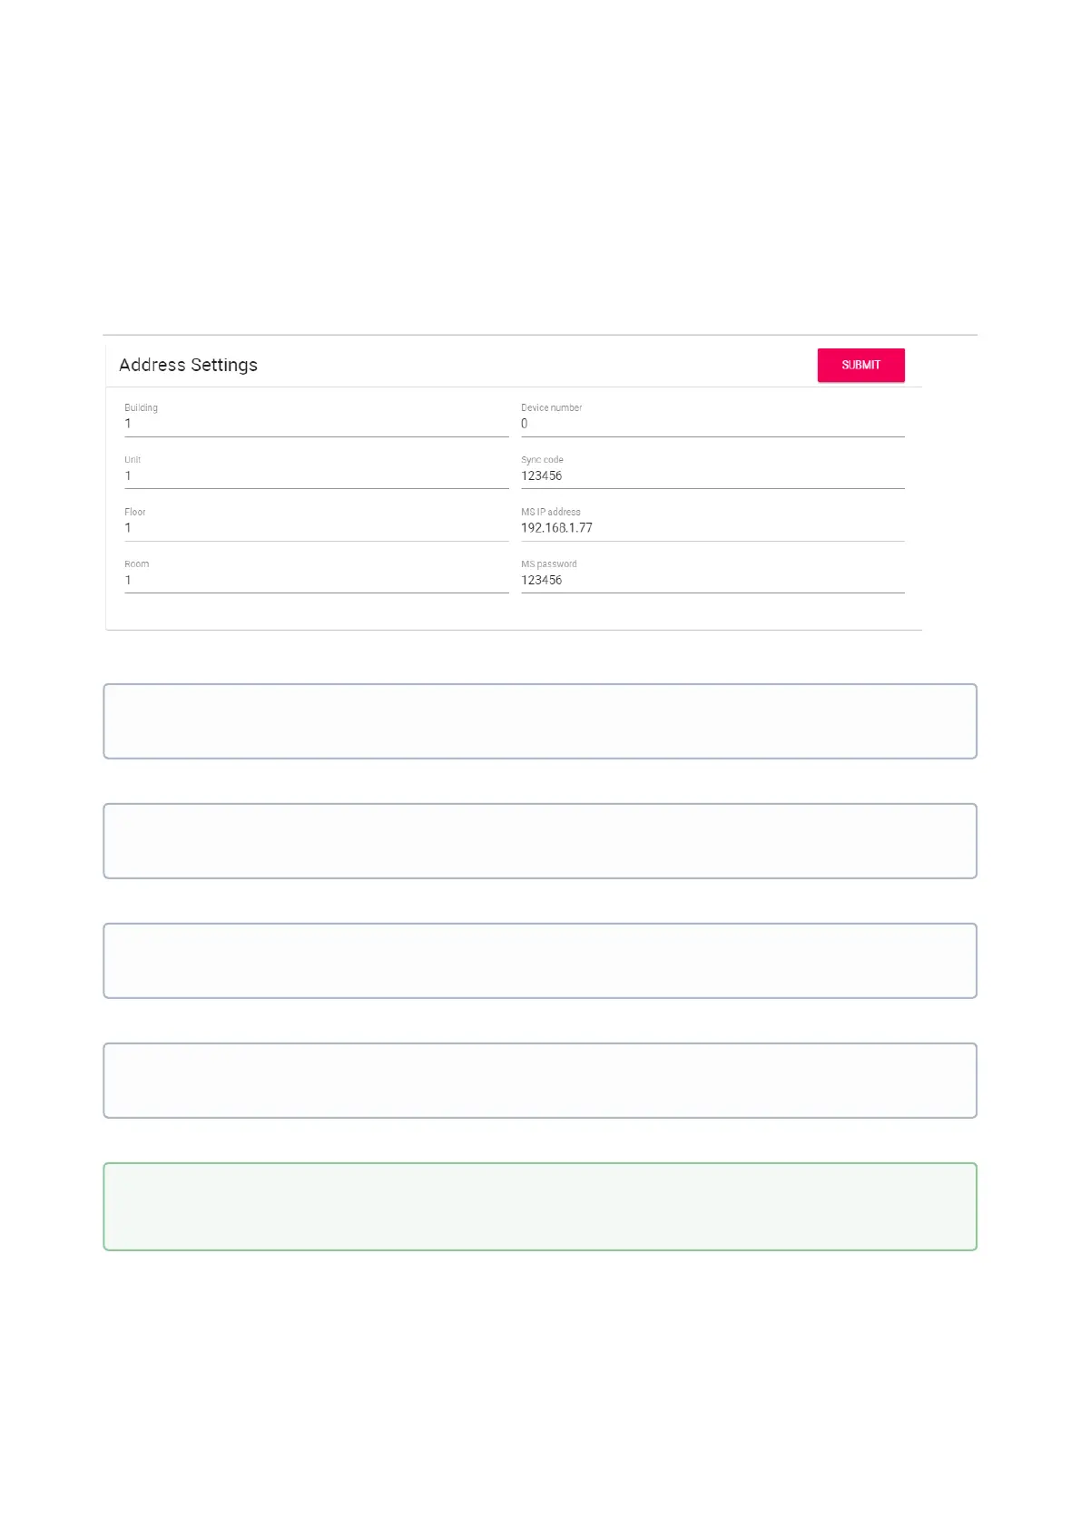Viewport: 1081px width, 1528px height.
Task: Click the small Device number label text
Action: [x=551, y=407]
